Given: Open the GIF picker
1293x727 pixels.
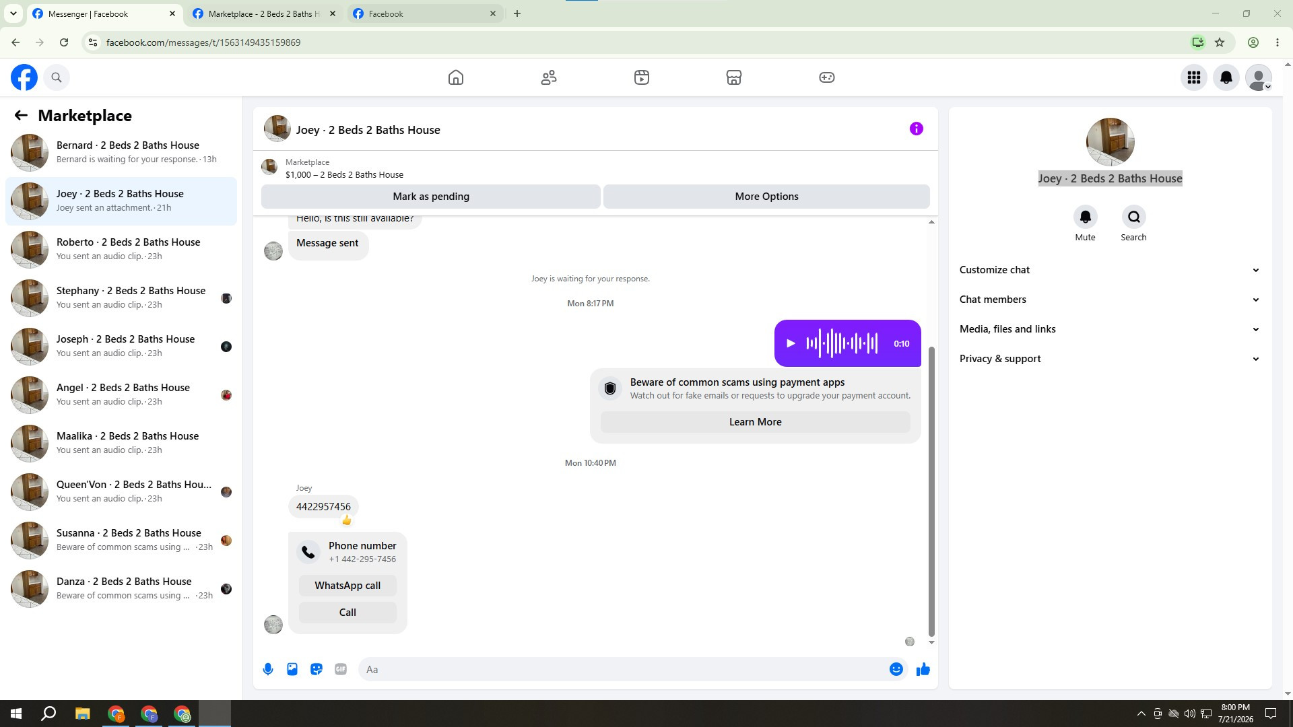Looking at the screenshot, I should click(x=341, y=669).
